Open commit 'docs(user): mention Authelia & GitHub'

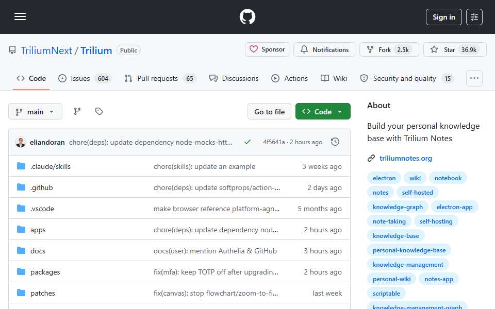[x=215, y=251]
